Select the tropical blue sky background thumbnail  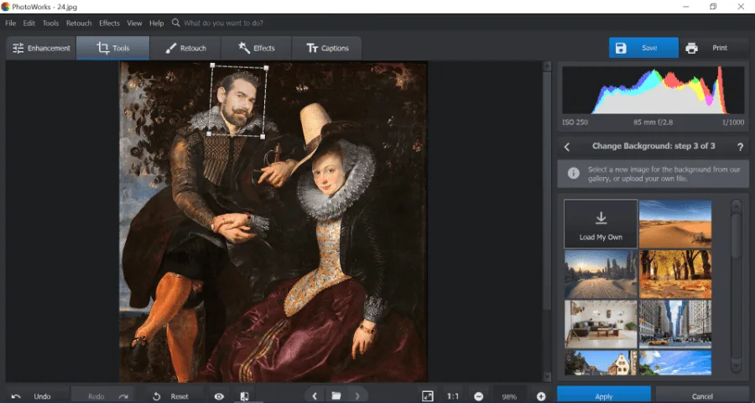(675, 363)
